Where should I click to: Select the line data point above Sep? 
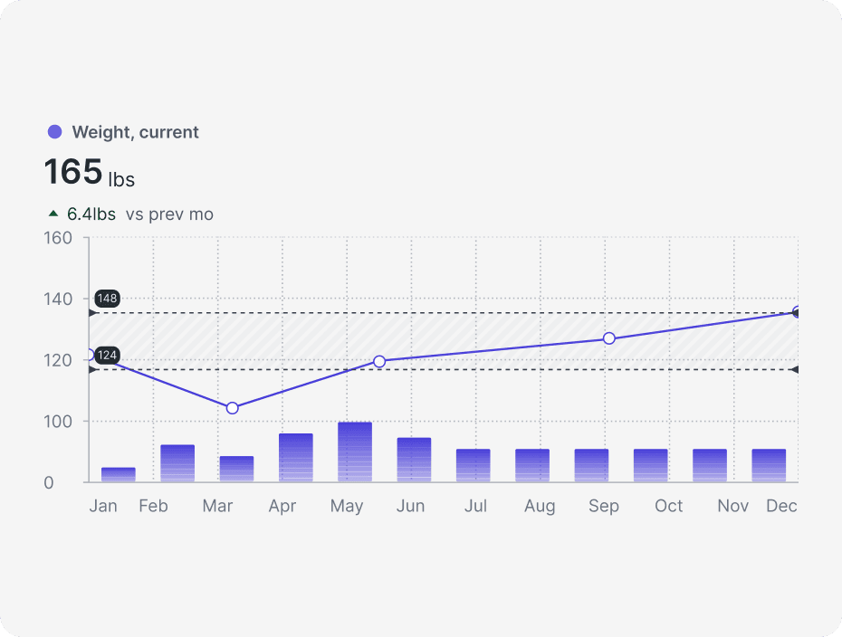(608, 338)
